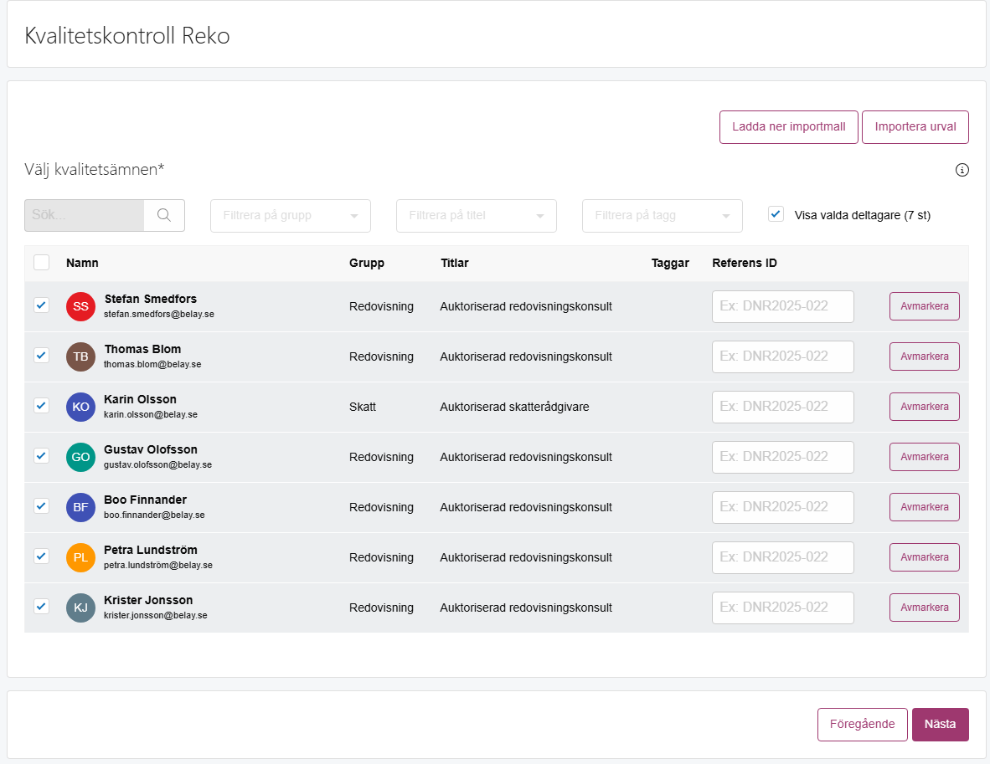The image size is (990, 764).
Task: Go back with the Föregående button
Action: [862, 725]
